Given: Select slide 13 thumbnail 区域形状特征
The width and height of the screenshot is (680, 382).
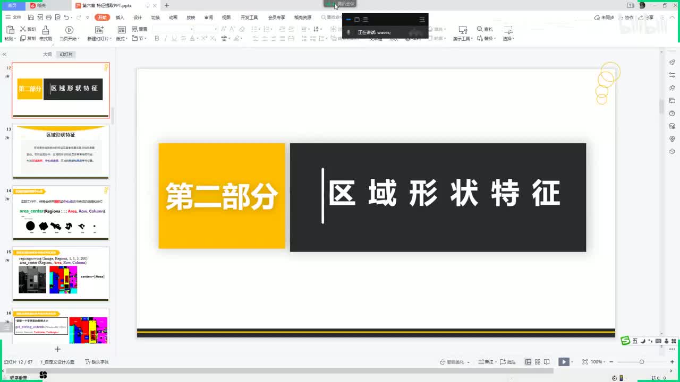Looking at the screenshot, I should 61,152.
